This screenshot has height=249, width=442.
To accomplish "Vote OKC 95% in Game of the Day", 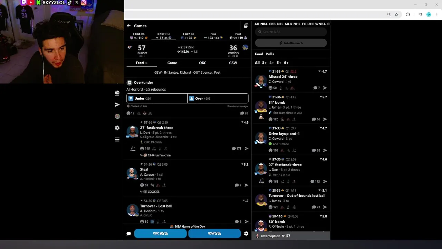I will pos(160,233).
